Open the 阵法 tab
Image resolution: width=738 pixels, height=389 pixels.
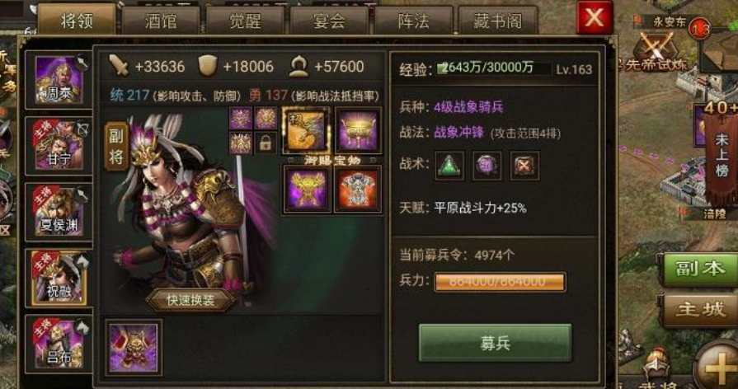click(x=414, y=21)
